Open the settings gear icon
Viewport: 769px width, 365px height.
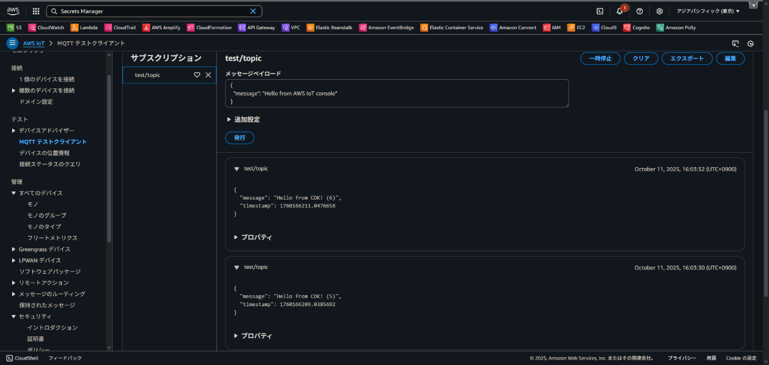pyautogui.click(x=659, y=11)
